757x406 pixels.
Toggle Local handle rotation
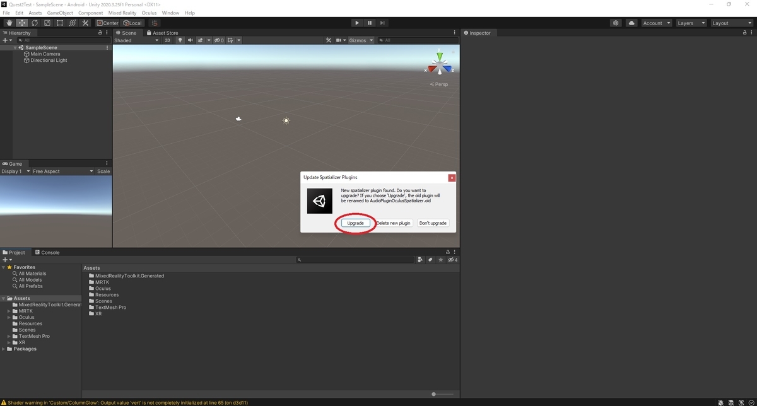tap(132, 23)
